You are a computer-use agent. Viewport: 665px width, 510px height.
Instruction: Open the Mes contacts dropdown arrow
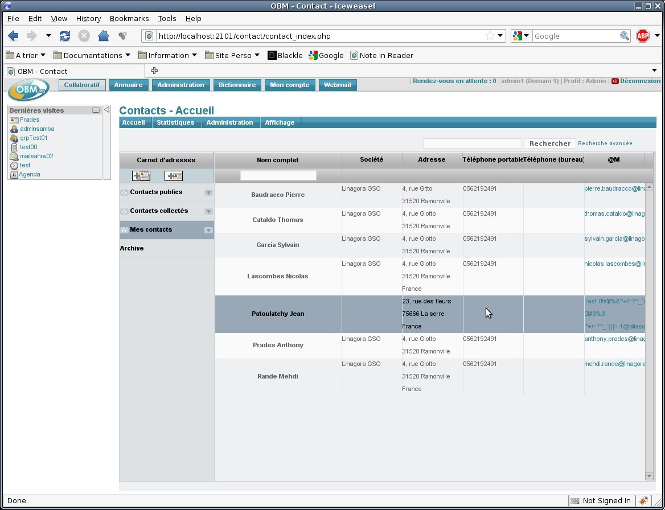[x=208, y=230]
